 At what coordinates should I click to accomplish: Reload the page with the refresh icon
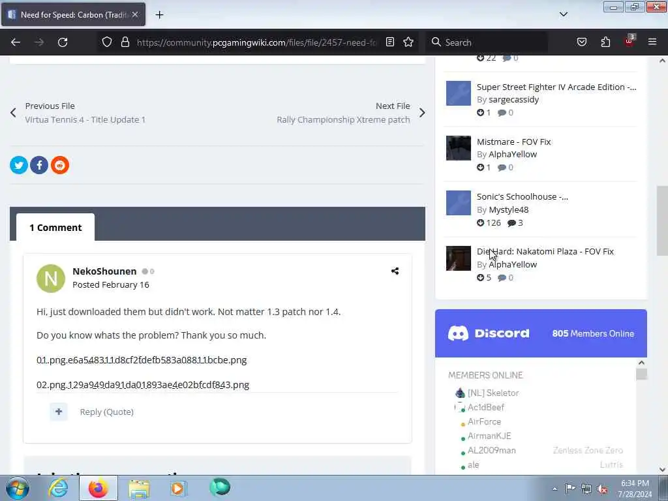pyautogui.click(x=63, y=42)
